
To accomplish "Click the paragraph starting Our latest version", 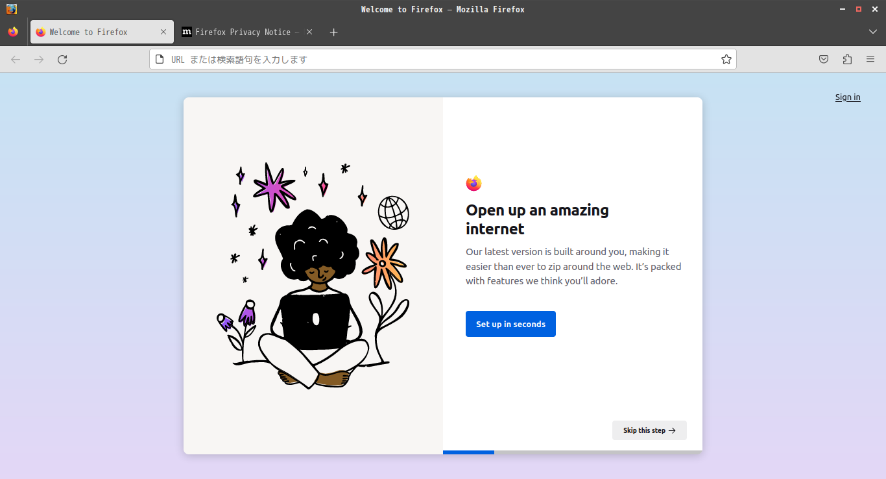I will click(573, 266).
